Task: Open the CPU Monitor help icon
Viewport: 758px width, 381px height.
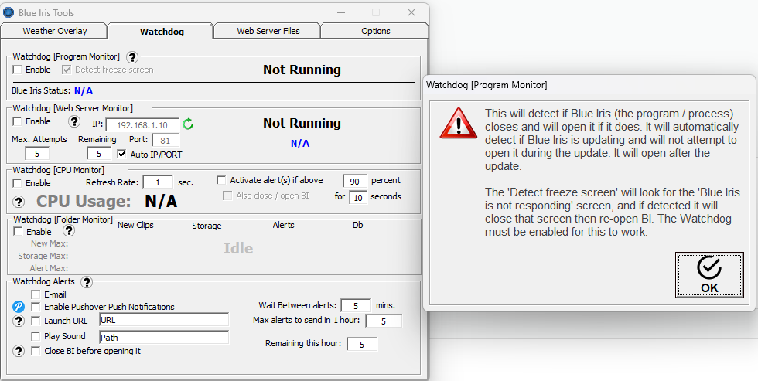Action: coord(19,202)
